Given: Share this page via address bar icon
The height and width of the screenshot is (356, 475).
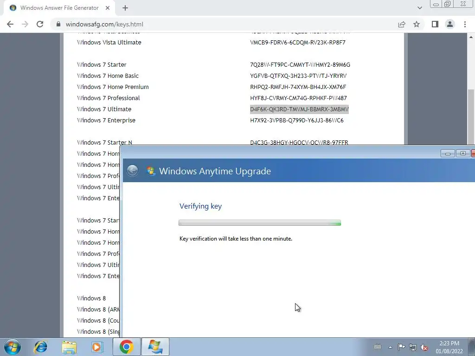Looking at the screenshot, I should [x=402, y=24].
